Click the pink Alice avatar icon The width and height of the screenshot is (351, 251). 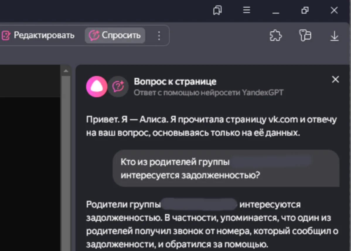pos(97,87)
